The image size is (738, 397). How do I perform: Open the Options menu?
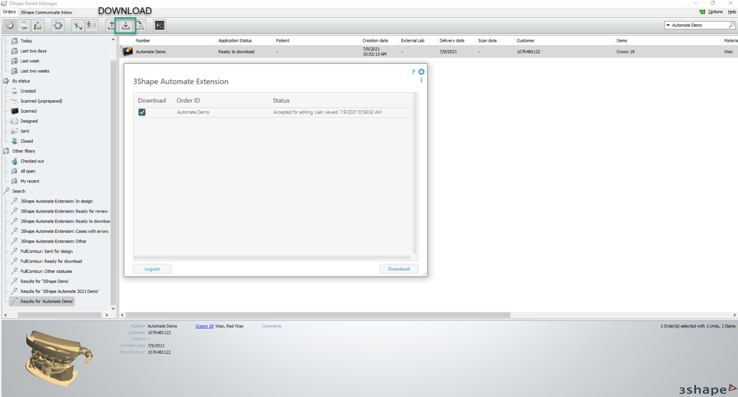(x=715, y=11)
